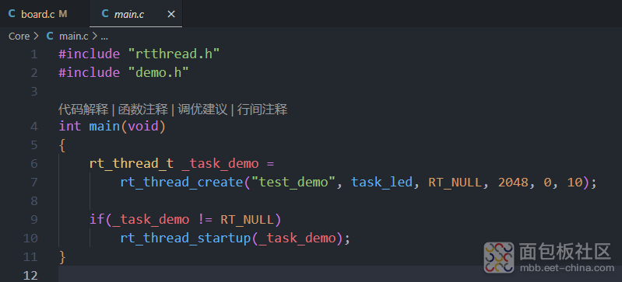Click the 调优建议 code lens link

(x=202, y=110)
